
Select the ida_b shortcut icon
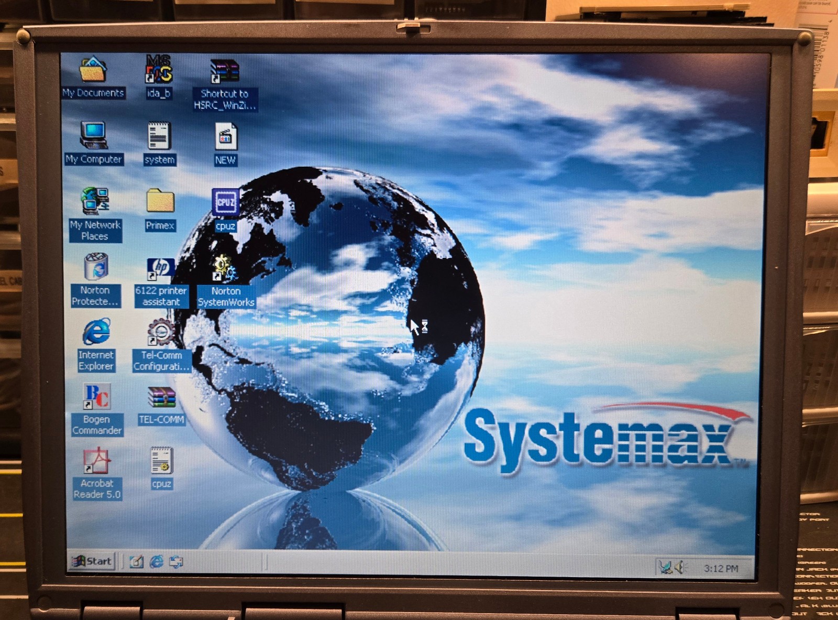pyautogui.click(x=159, y=69)
